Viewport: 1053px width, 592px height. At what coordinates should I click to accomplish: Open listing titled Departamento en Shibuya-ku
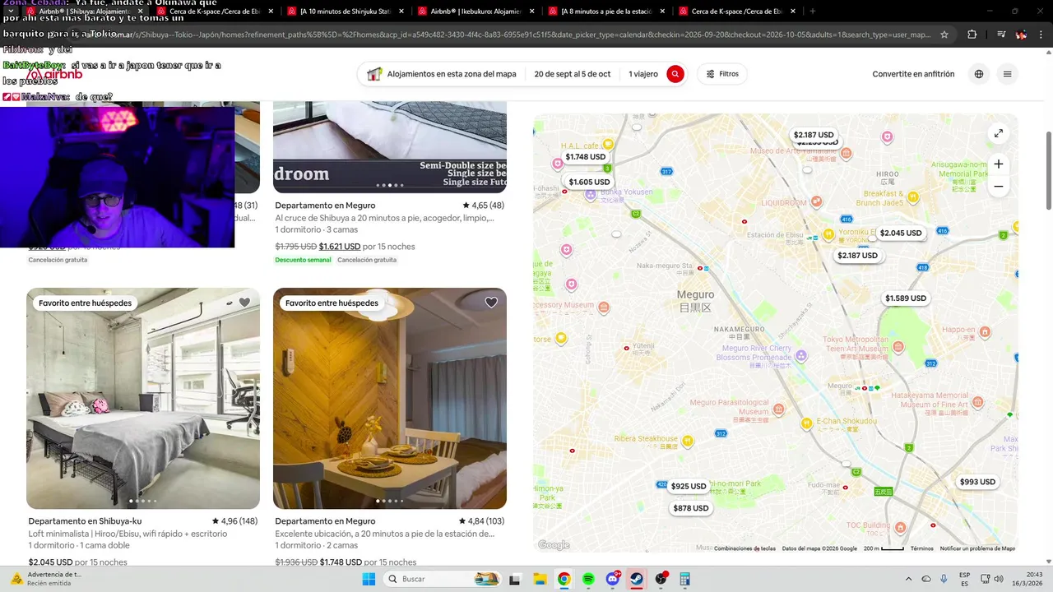click(x=85, y=521)
